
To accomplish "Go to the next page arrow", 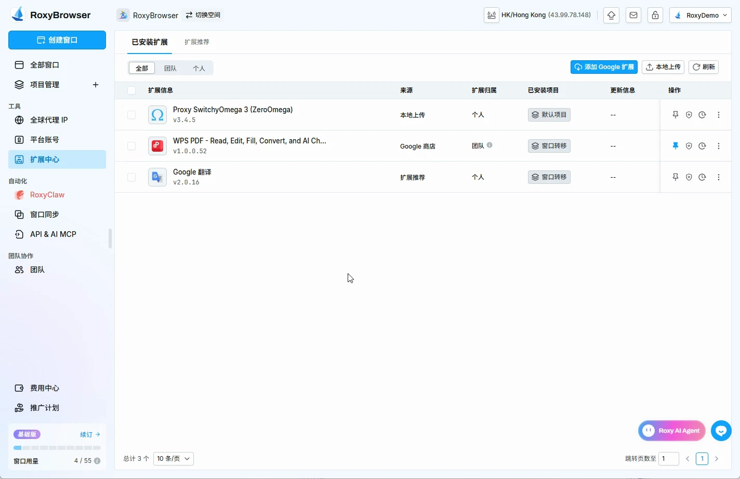I will click(x=717, y=459).
